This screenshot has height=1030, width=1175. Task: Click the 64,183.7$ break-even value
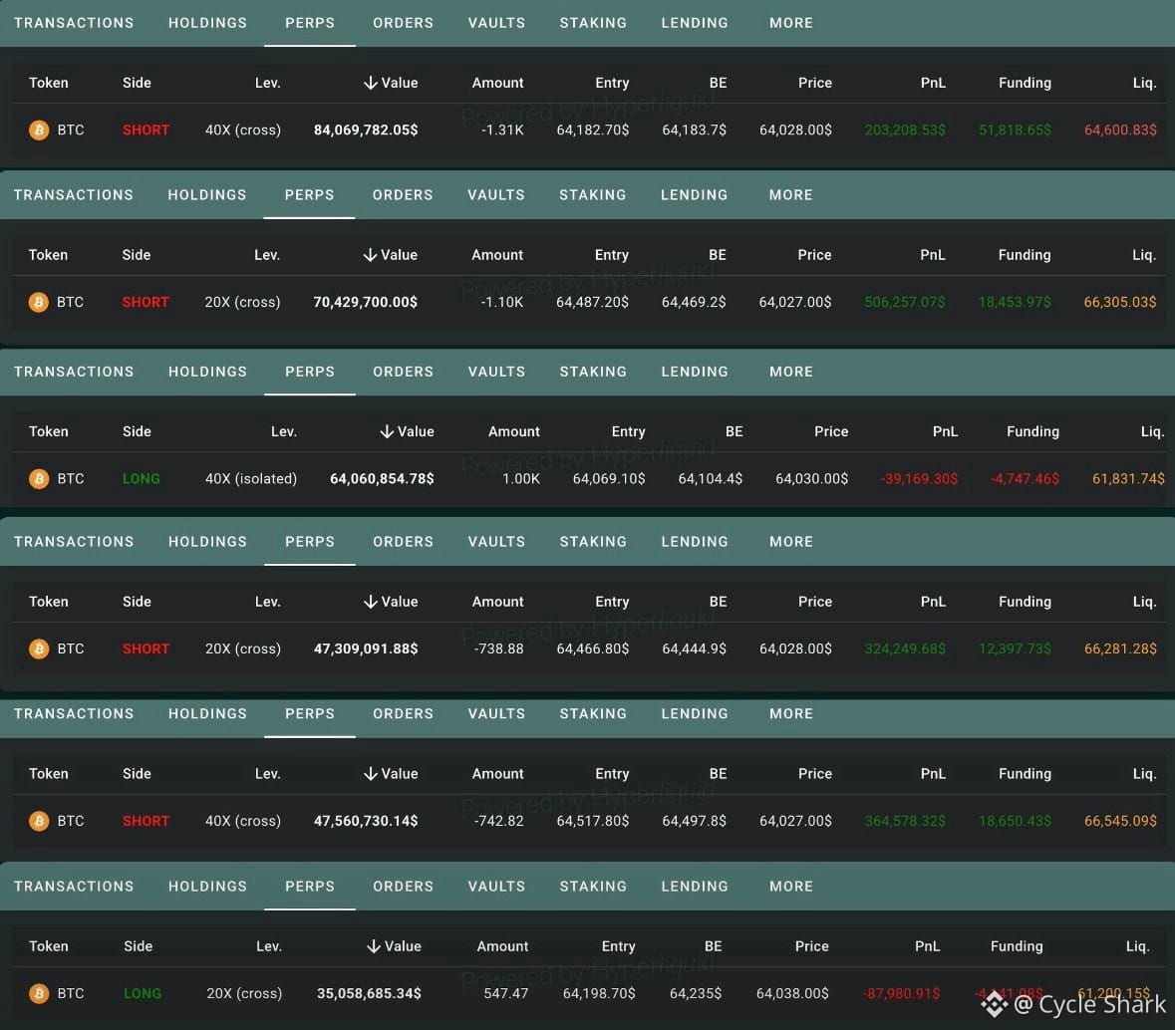coord(694,130)
